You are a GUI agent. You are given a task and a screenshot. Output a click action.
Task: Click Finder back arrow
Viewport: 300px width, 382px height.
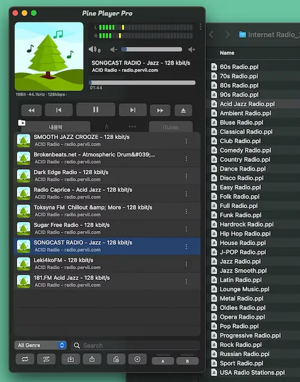point(211,35)
